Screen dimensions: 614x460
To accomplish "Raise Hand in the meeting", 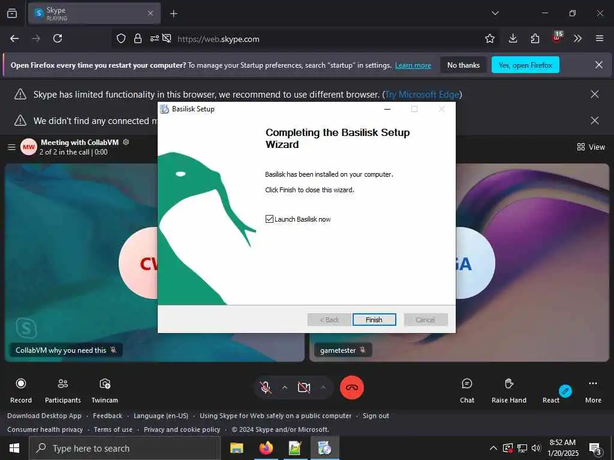I will 508,390.
